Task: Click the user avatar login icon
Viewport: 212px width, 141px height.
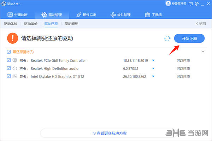Action: (168, 4)
